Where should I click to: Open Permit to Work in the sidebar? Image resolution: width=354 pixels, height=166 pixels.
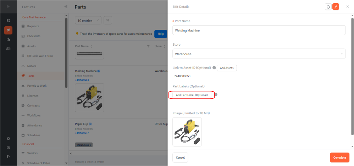coord(37,86)
